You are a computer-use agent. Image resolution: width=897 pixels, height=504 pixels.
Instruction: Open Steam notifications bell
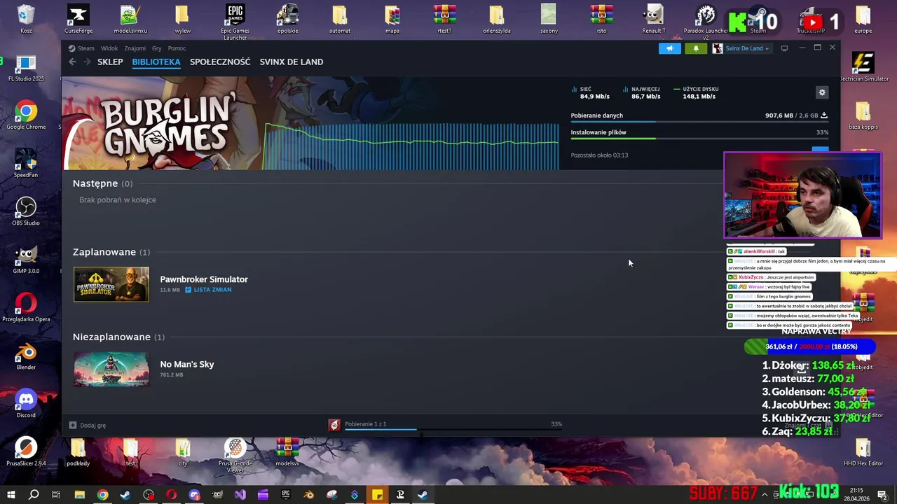pyautogui.click(x=696, y=48)
